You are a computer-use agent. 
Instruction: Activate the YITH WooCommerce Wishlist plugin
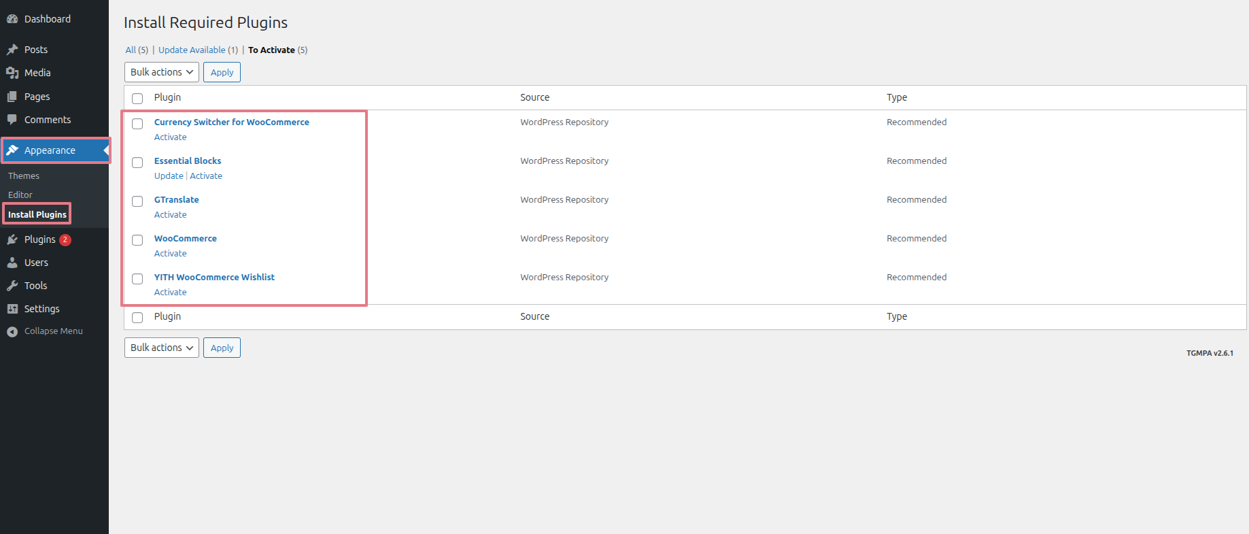(x=170, y=293)
